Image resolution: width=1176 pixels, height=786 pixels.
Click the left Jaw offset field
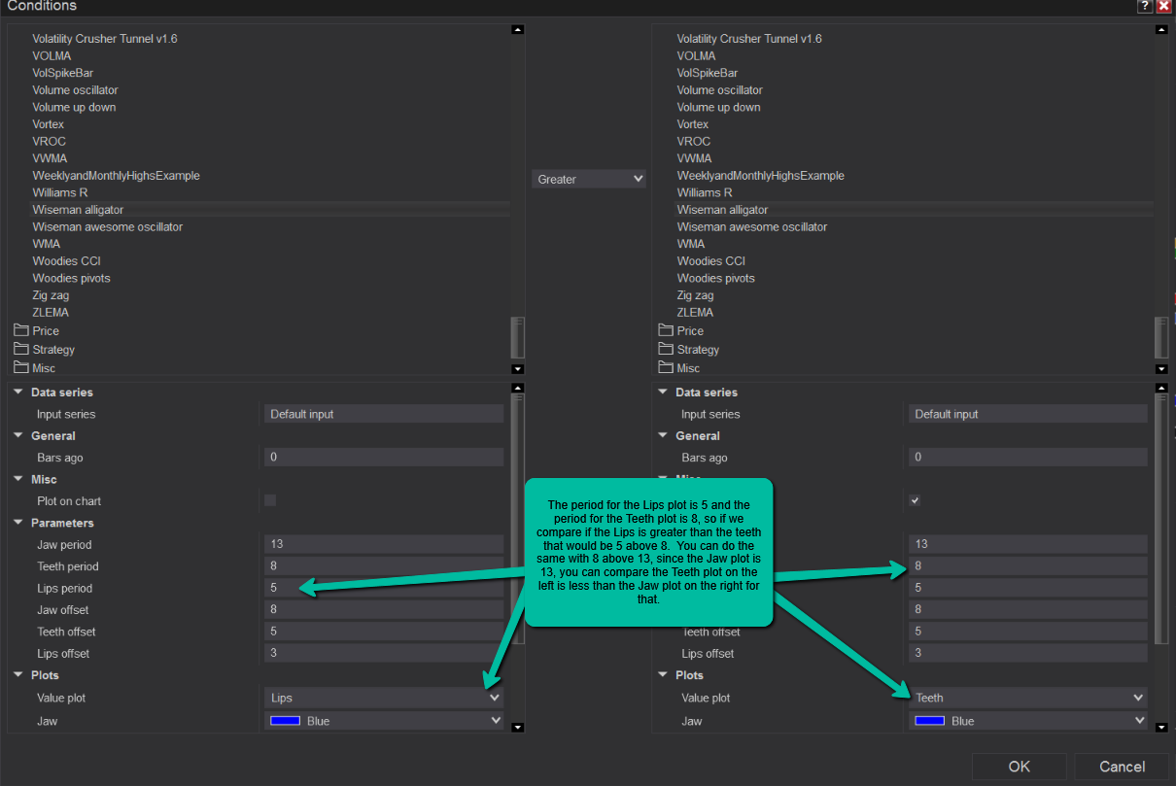[x=384, y=609]
